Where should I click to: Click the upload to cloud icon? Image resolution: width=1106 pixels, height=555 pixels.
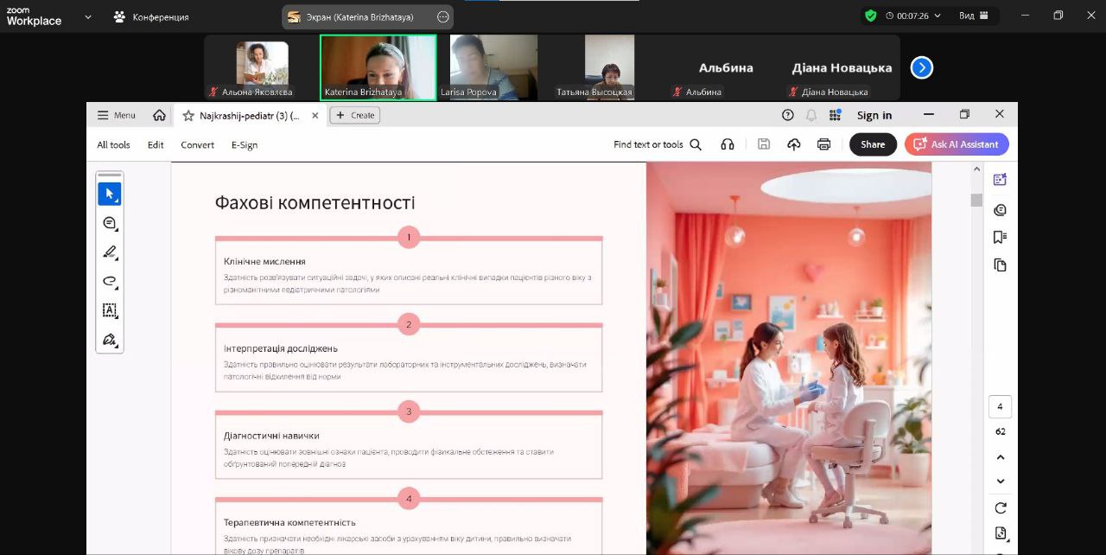[793, 144]
